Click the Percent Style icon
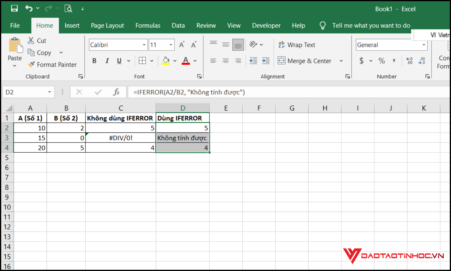This screenshot has width=451, height=271. point(382,61)
